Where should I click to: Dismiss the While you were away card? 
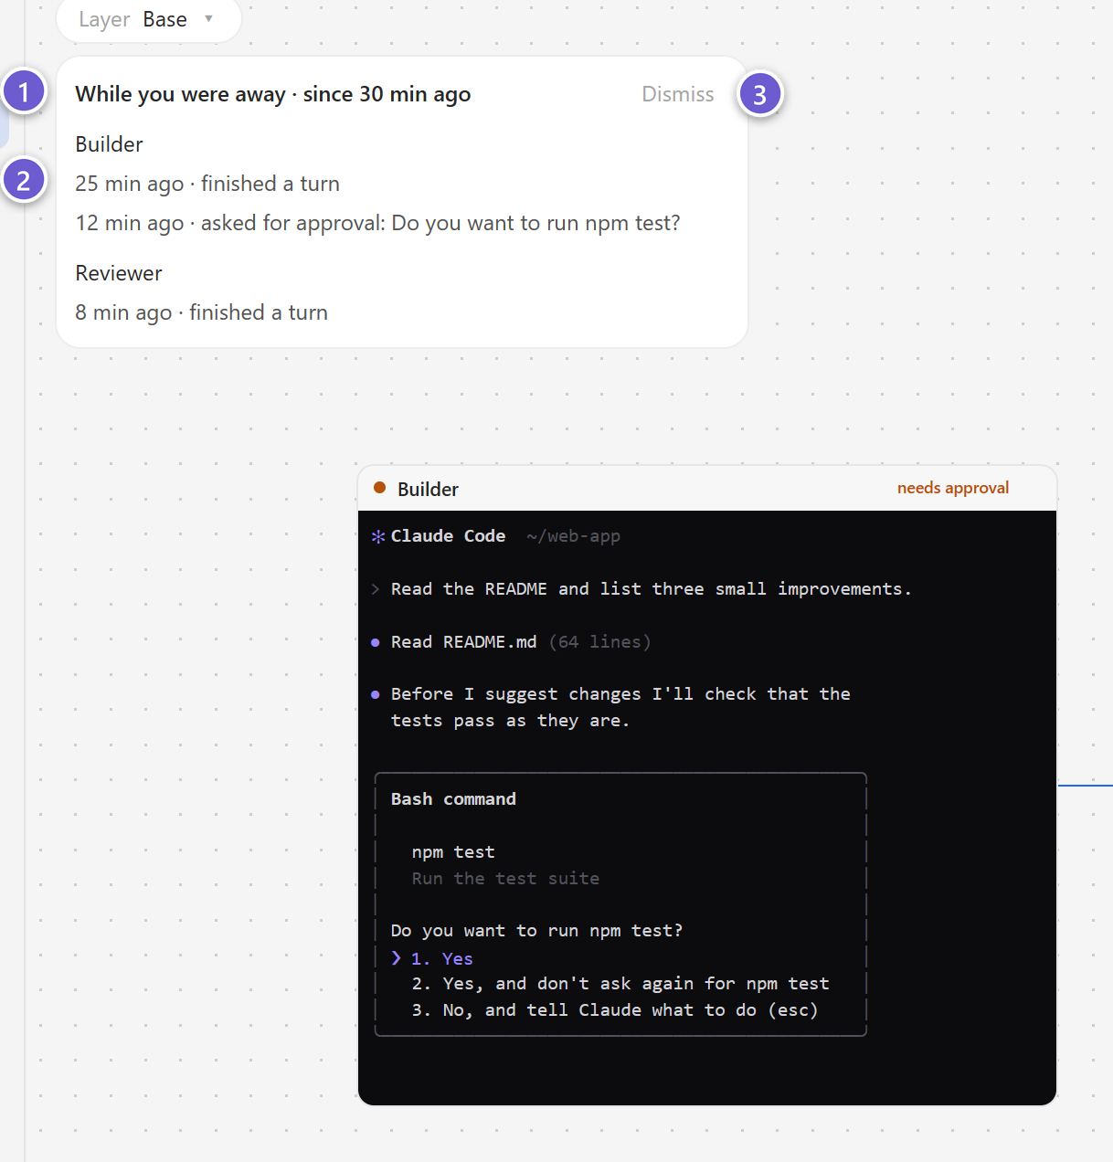coord(678,94)
